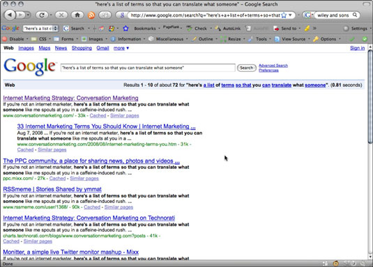The height and width of the screenshot is (267, 373).
Task: Click the page Search button
Action: 246,68
